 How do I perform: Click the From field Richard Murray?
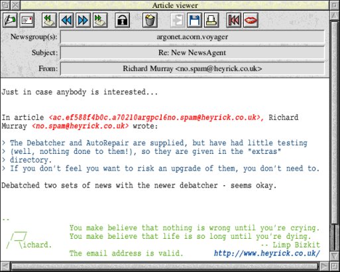point(192,68)
